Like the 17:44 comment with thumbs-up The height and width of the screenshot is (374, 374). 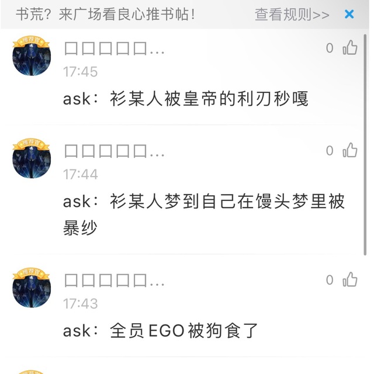click(x=350, y=151)
